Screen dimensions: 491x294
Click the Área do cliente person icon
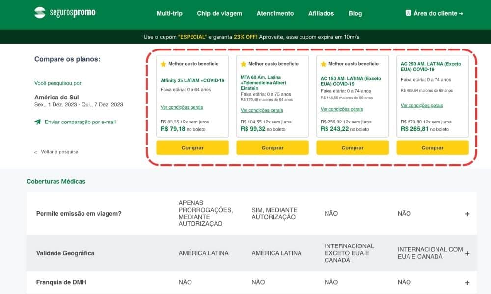click(409, 13)
